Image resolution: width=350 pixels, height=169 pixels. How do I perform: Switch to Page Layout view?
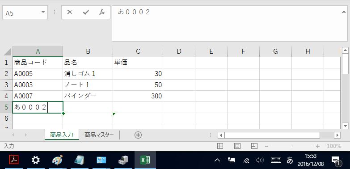point(237,146)
